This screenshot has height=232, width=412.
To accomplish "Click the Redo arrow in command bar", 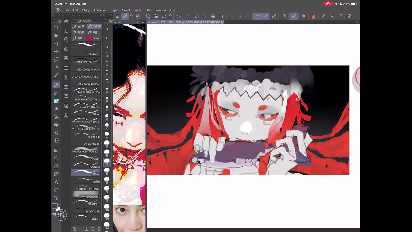I will pos(187,16).
